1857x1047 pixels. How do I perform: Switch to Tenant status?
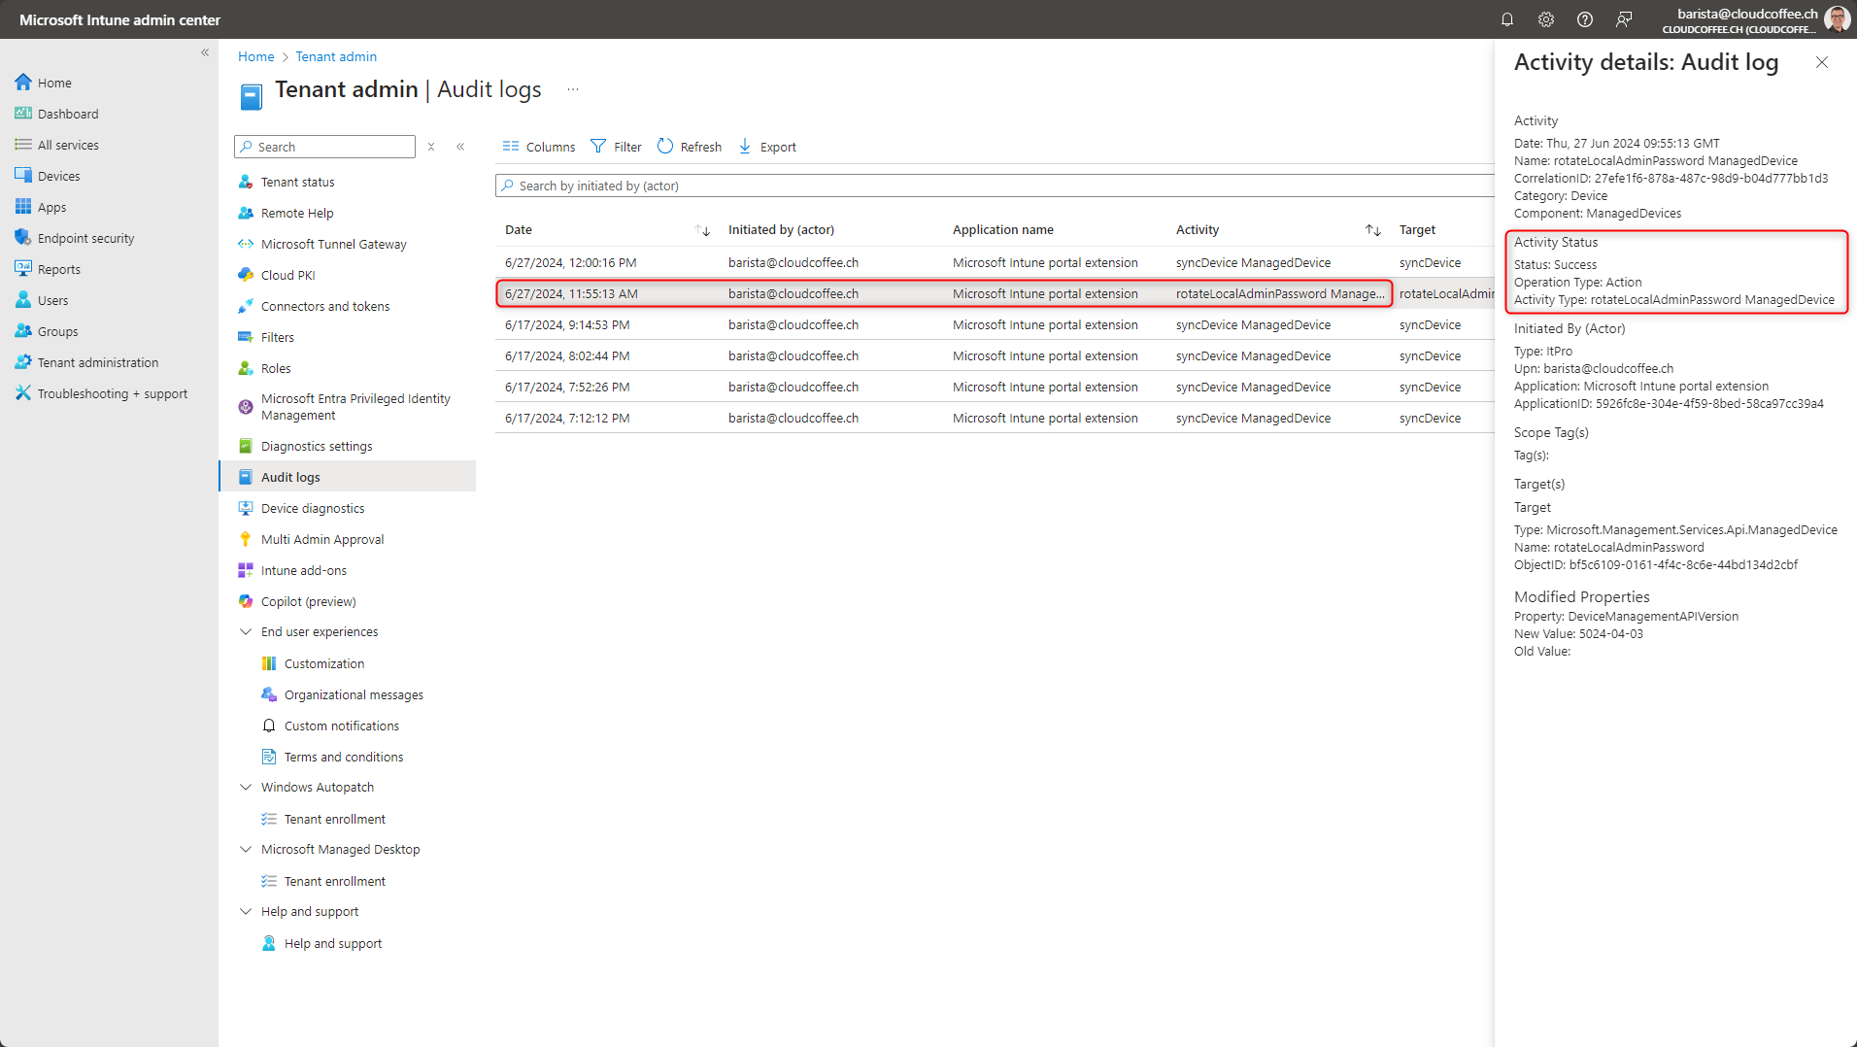[298, 182]
